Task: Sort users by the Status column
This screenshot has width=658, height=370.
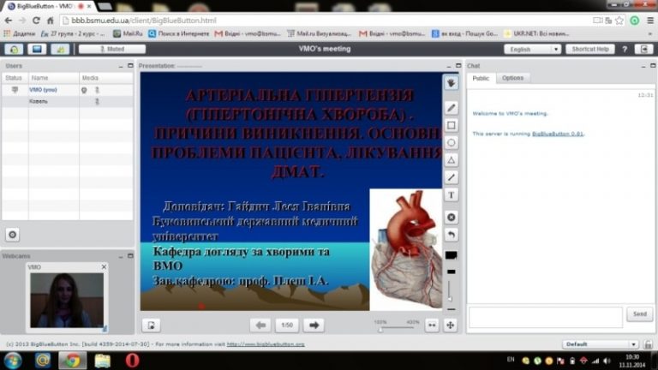Action: (x=15, y=78)
